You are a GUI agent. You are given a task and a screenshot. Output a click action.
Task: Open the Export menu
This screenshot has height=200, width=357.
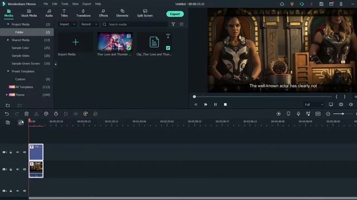[87, 4]
